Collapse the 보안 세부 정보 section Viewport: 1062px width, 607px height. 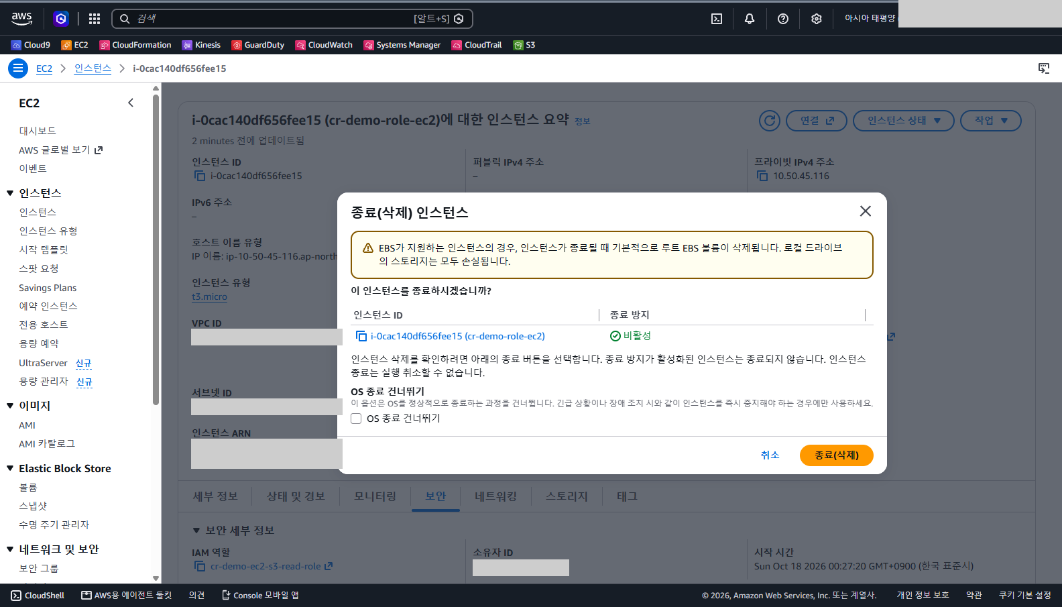point(196,531)
